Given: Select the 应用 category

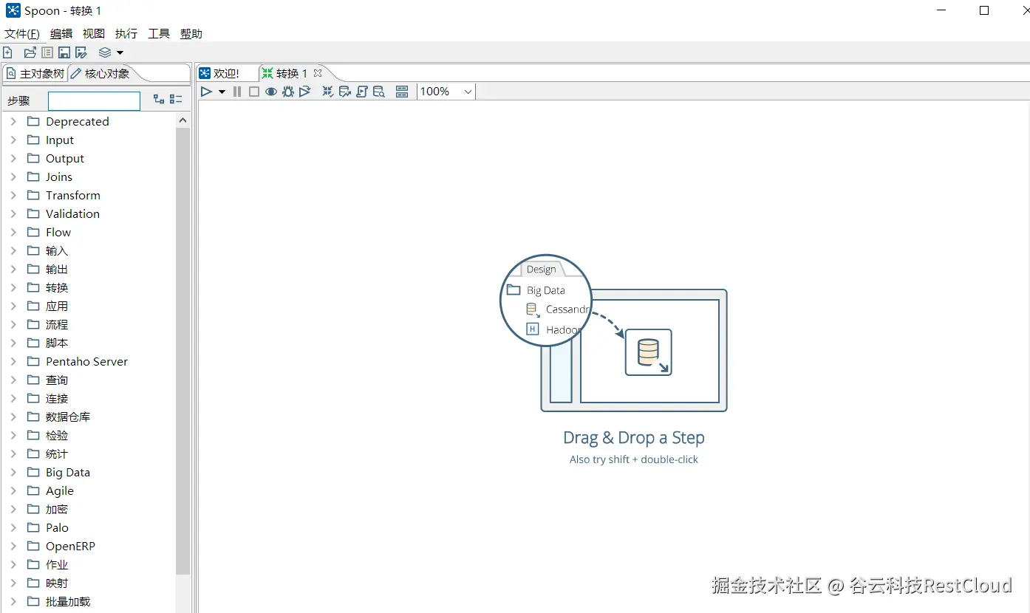Looking at the screenshot, I should 57,306.
